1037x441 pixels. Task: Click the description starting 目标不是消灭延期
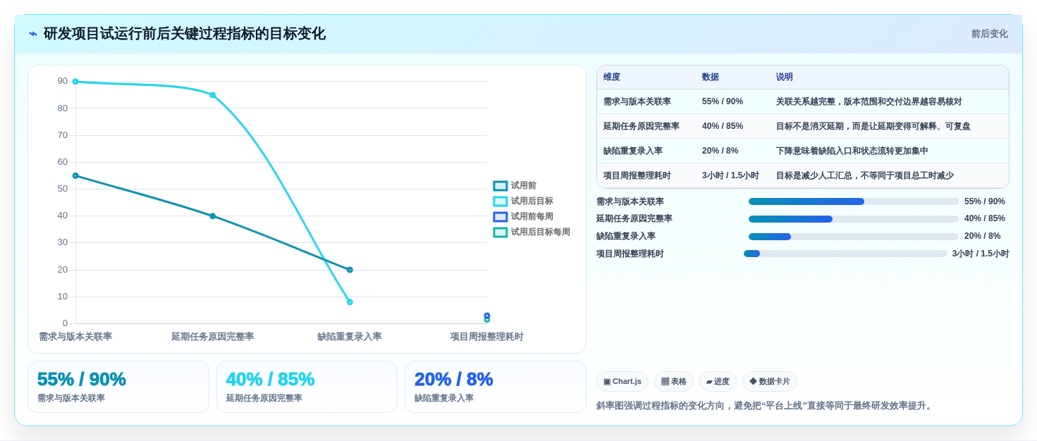click(873, 126)
